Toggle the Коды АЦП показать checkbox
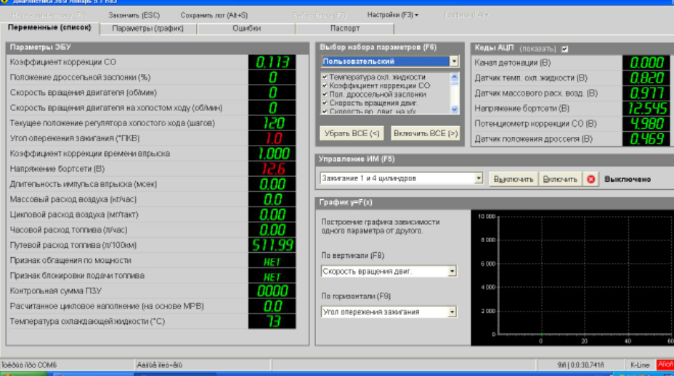674x376 pixels. [565, 49]
